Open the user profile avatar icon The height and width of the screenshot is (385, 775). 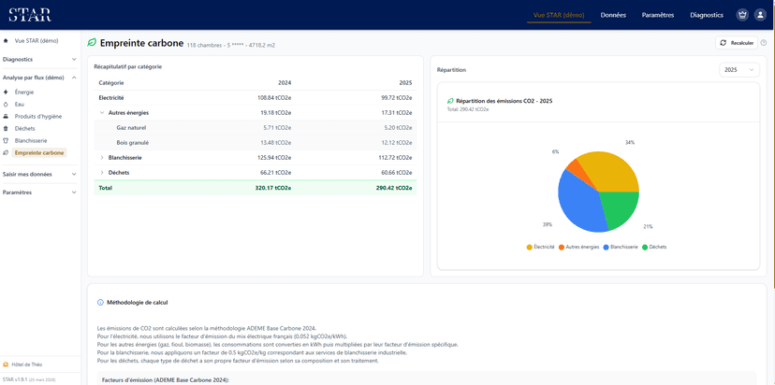(x=760, y=15)
